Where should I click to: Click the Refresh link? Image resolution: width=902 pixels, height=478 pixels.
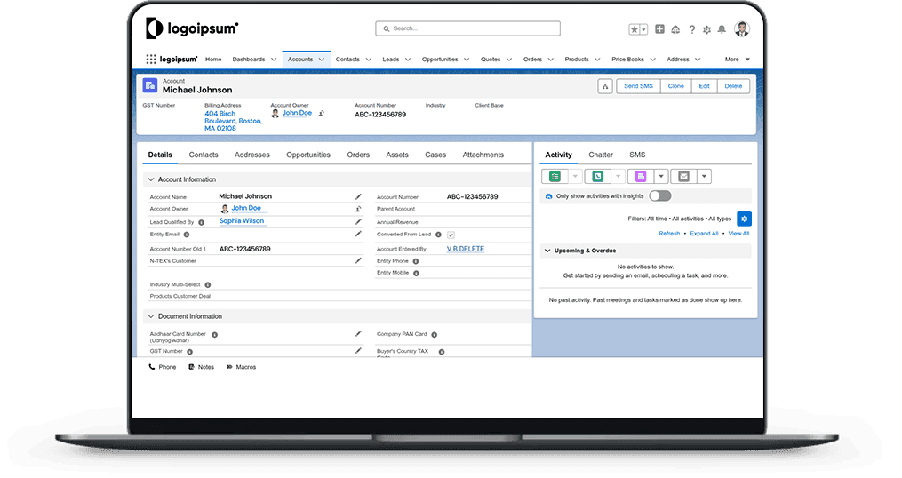(x=669, y=234)
